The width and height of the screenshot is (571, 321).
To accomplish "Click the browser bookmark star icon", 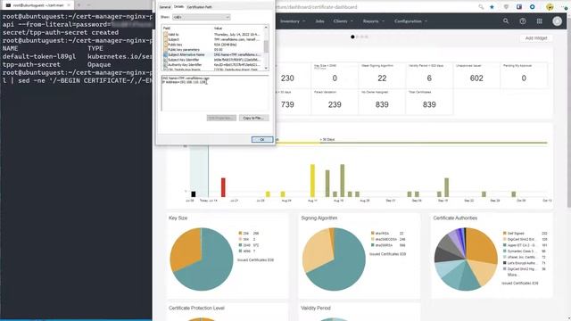I will tap(492, 7).
